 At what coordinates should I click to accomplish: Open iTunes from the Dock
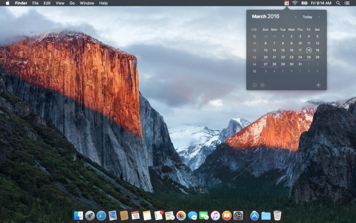point(215,215)
